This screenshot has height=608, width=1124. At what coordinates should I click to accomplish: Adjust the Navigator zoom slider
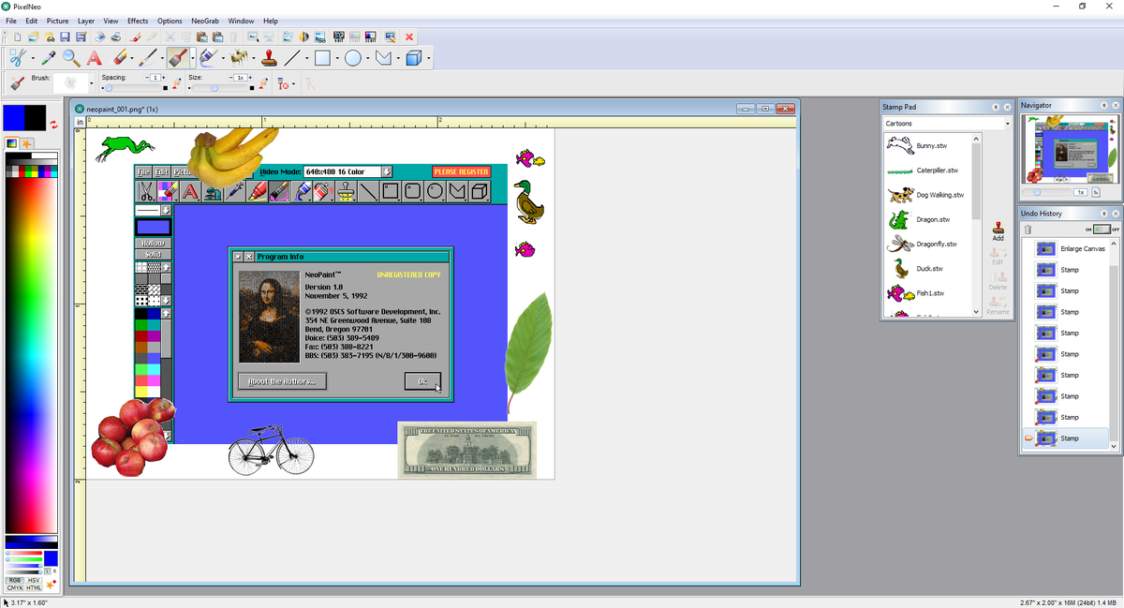1045,192
